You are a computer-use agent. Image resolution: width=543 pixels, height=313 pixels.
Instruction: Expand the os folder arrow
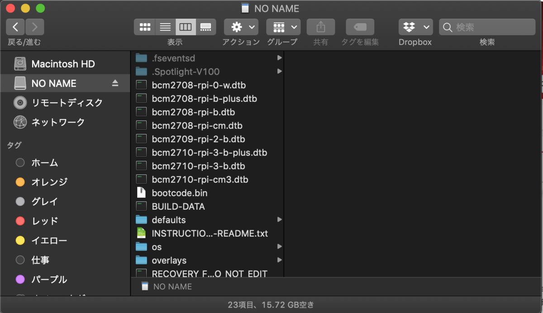click(x=280, y=247)
